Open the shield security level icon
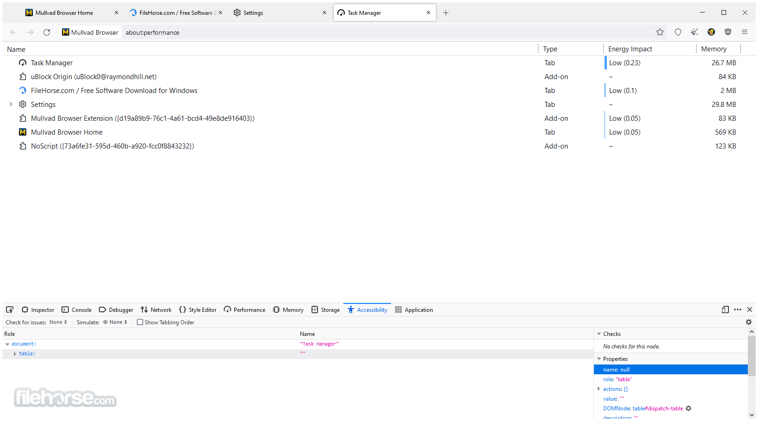 coord(678,32)
